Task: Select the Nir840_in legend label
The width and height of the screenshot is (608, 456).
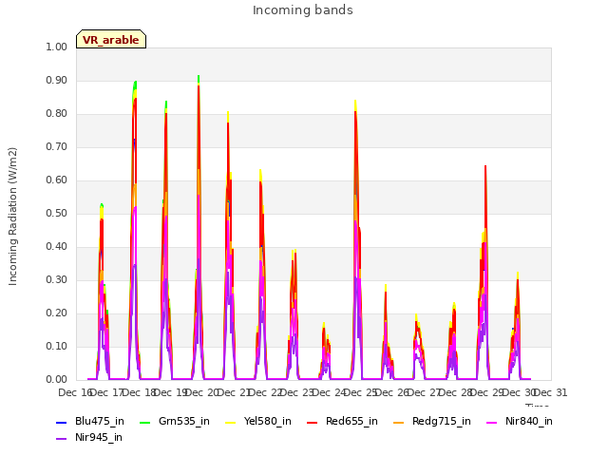Action: pos(529,422)
